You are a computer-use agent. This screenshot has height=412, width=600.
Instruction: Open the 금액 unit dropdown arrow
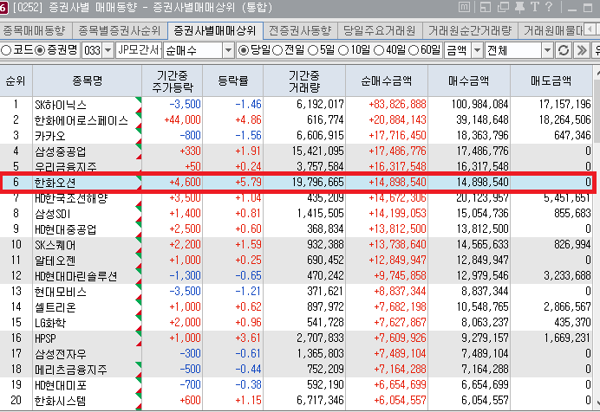point(477,50)
